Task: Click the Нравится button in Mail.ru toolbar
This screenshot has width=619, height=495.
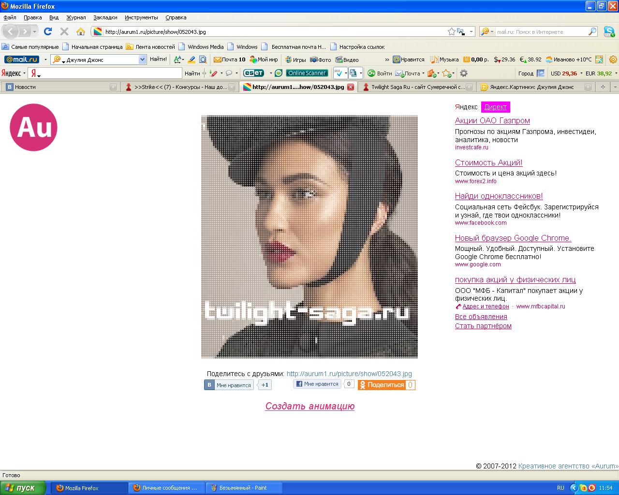Action: 409,59
